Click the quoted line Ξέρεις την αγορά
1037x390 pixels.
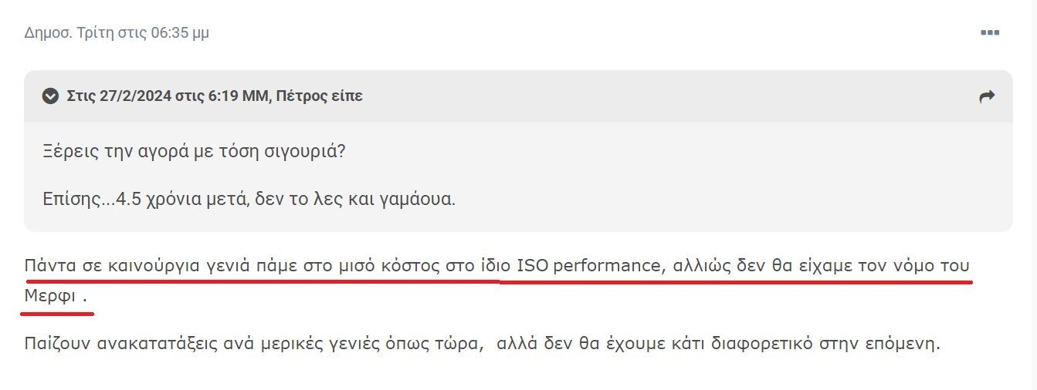point(194,150)
